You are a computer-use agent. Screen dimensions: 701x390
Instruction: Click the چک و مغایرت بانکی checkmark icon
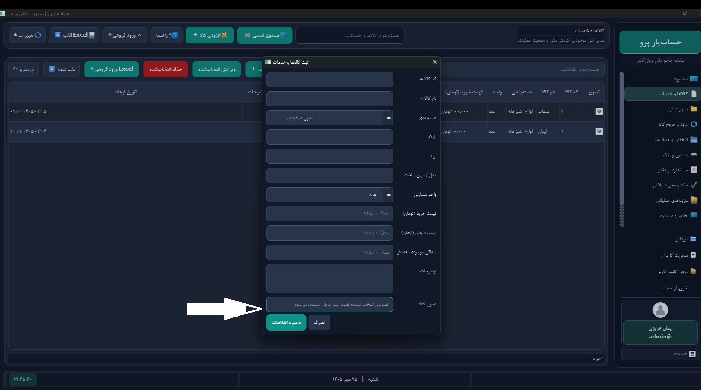click(694, 185)
